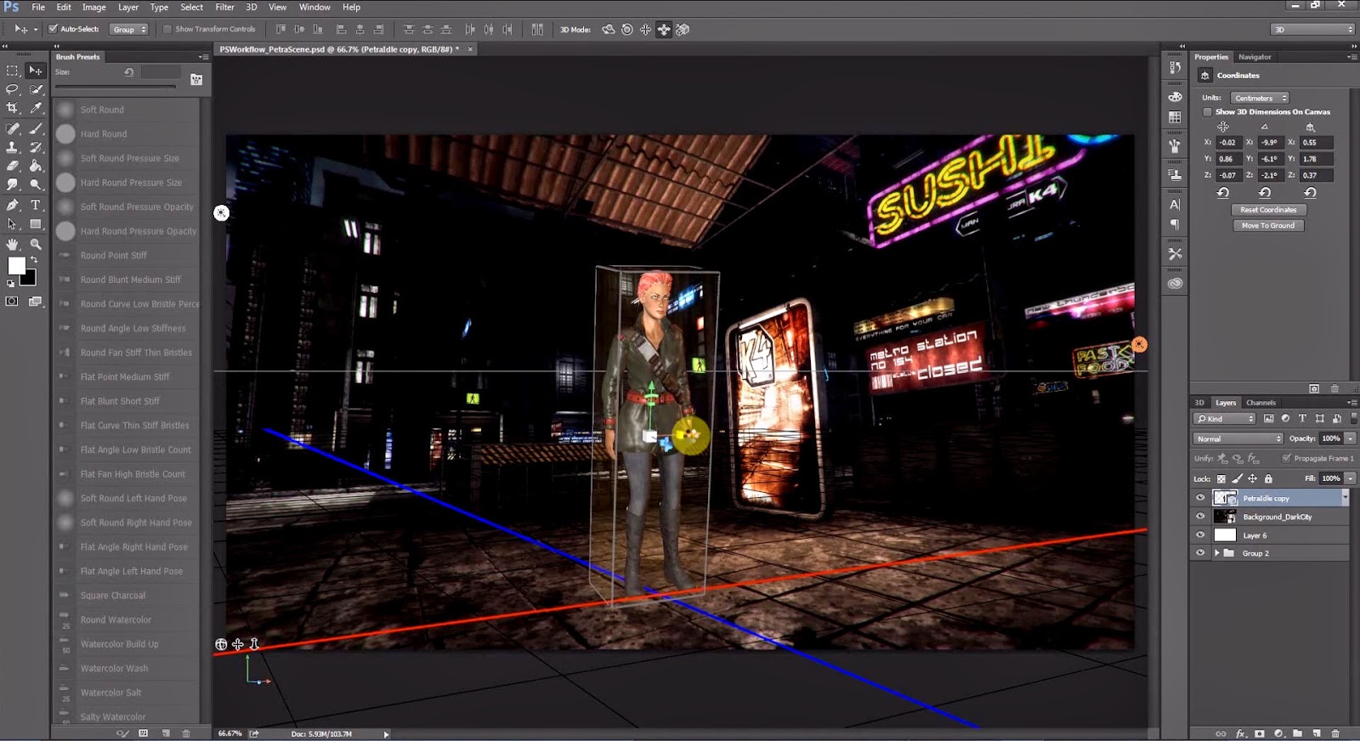Viewport: 1360px width, 741px height.
Task: Select the Rectangular Marquee tool
Action: (x=12, y=71)
